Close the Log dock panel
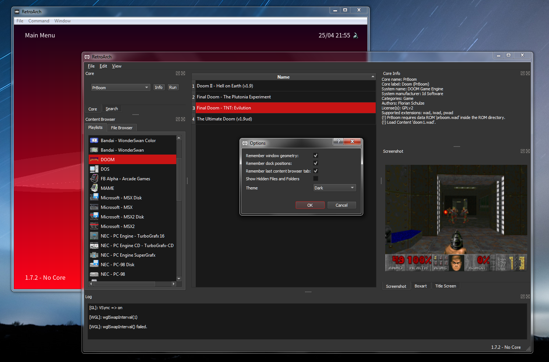 click(528, 297)
